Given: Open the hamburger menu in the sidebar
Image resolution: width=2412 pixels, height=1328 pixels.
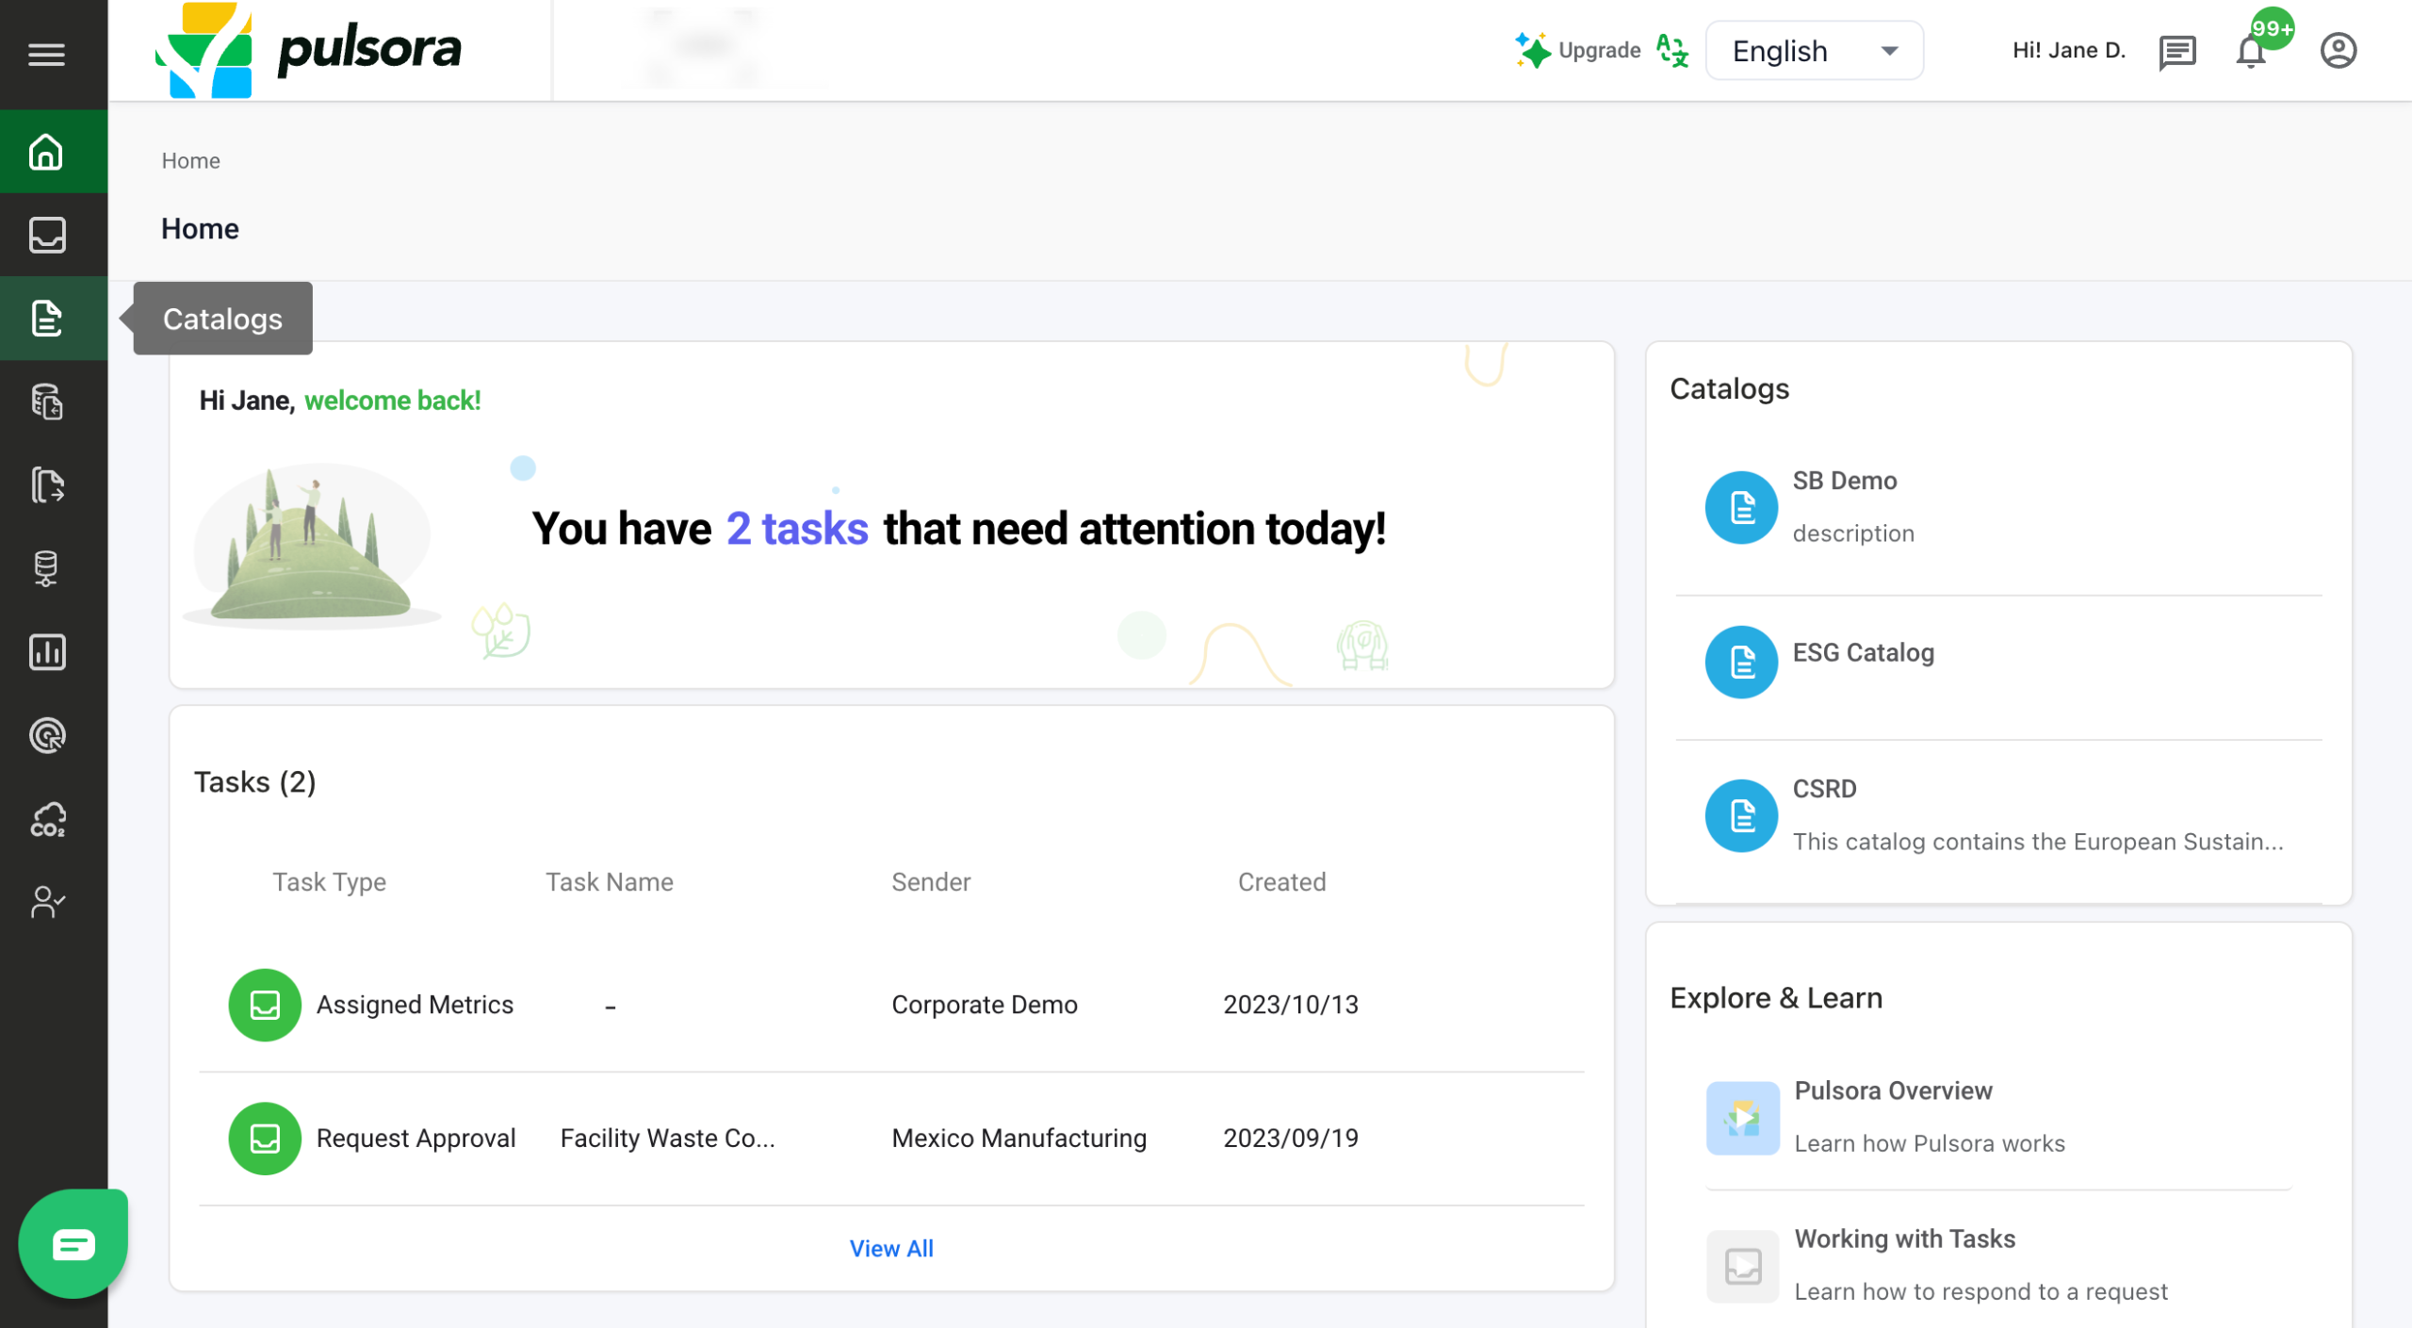Looking at the screenshot, I should [46, 54].
